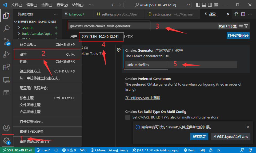Switch to the 远程 SSH settings tab
This screenshot has height=153, width=256.
pyautogui.click(x=100, y=36)
